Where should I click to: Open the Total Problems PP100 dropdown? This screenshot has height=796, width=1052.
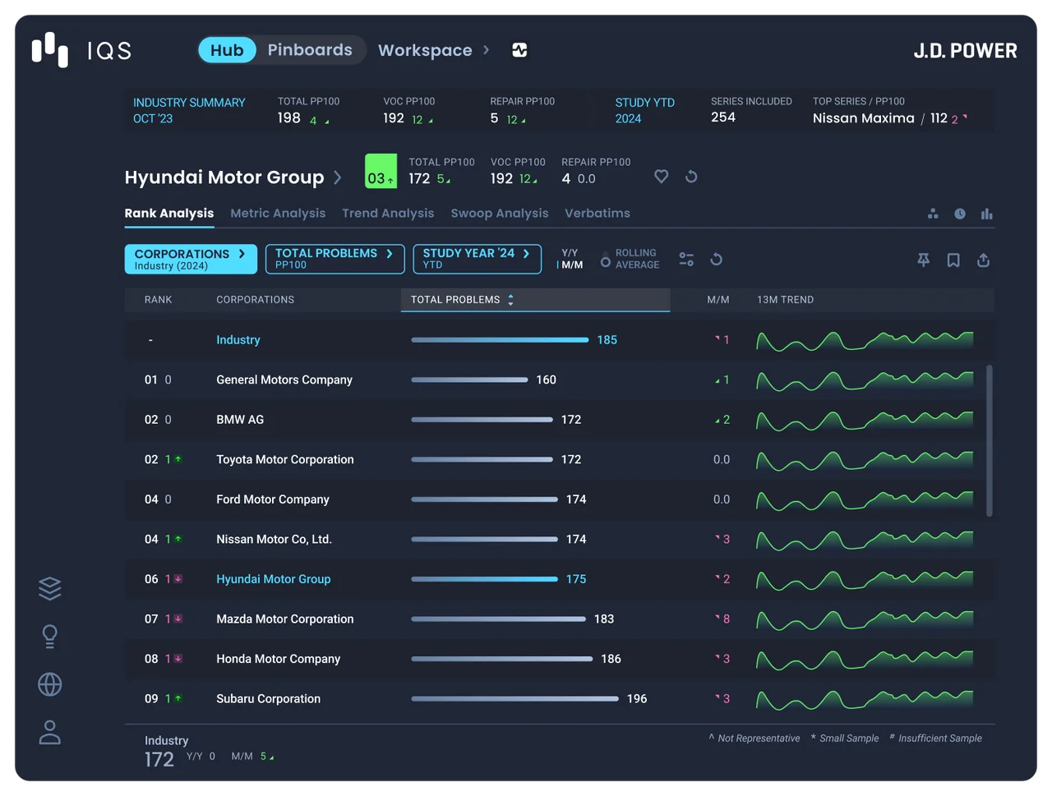335,260
